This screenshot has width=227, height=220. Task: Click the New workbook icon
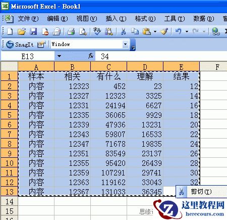pos(10,31)
